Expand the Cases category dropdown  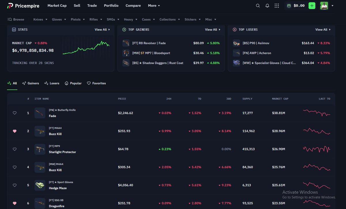tap(148, 20)
